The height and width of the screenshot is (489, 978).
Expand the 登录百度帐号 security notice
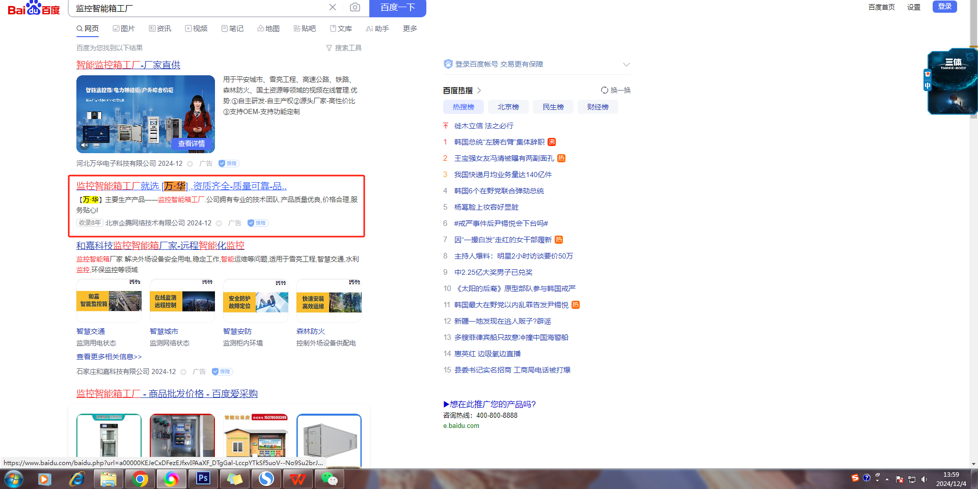click(627, 64)
